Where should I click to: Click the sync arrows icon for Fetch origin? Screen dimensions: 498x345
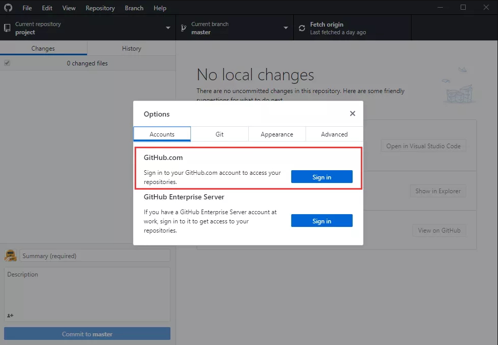(x=302, y=28)
